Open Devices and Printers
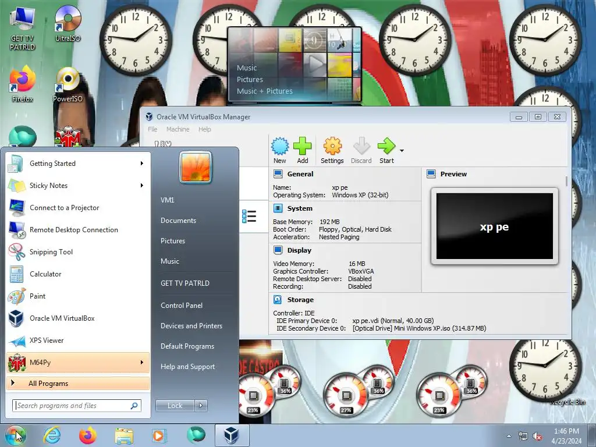Screen dimensions: 596x447 (191, 326)
